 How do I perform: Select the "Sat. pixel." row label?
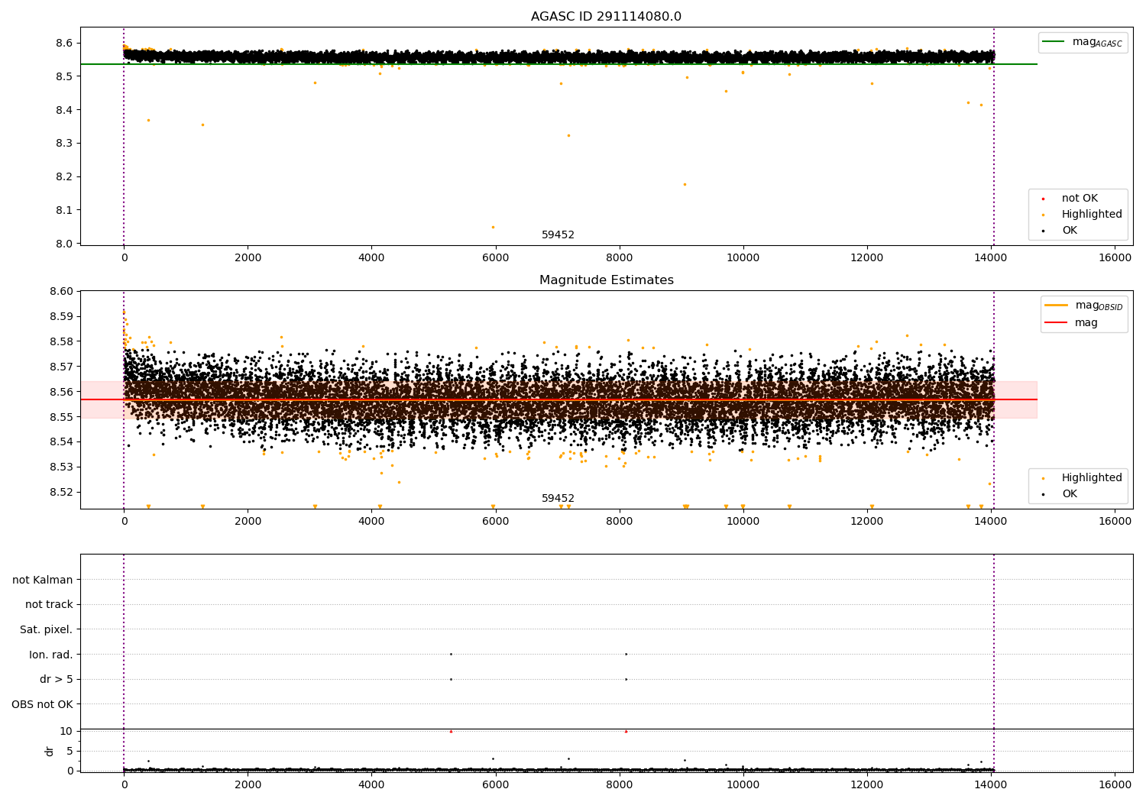47,630
